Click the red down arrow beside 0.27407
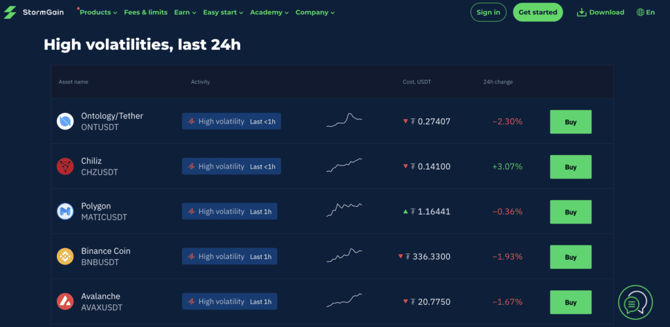Image resolution: width=670 pixels, height=327 pixels. pos(406,122)
